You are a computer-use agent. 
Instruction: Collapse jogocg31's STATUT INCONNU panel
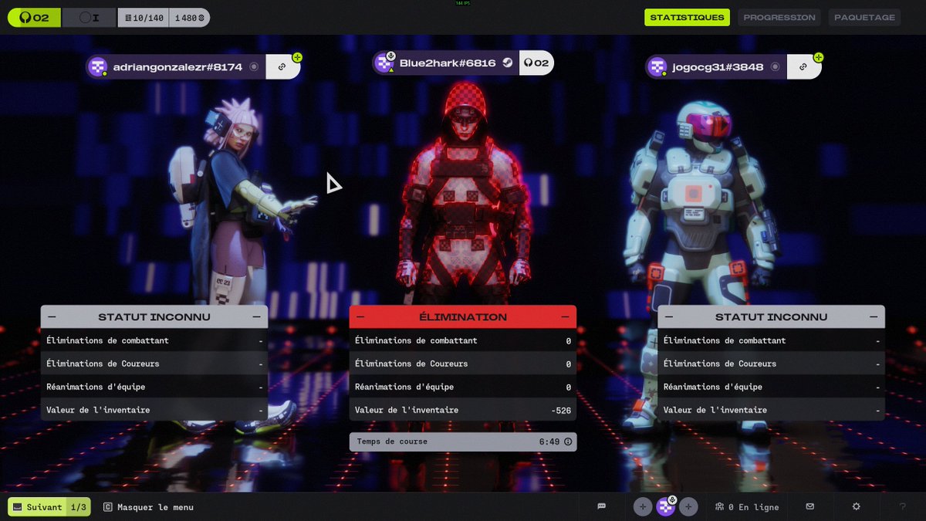(668, 316)
